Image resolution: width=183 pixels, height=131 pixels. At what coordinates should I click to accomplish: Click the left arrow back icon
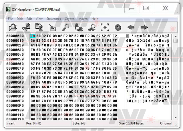(x=131, y=27)
